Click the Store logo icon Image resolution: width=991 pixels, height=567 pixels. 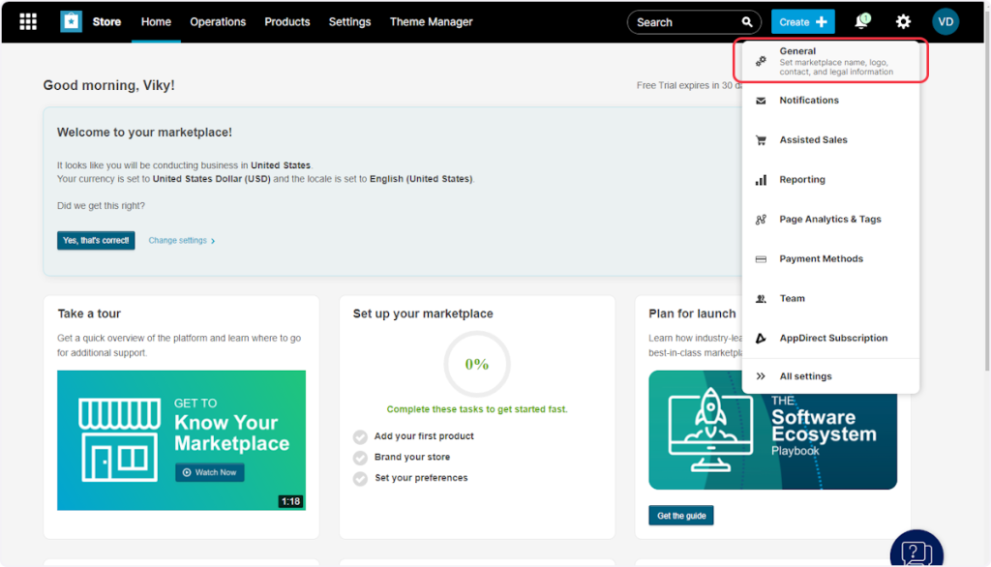pyautogui.click(x=71, y=21)
